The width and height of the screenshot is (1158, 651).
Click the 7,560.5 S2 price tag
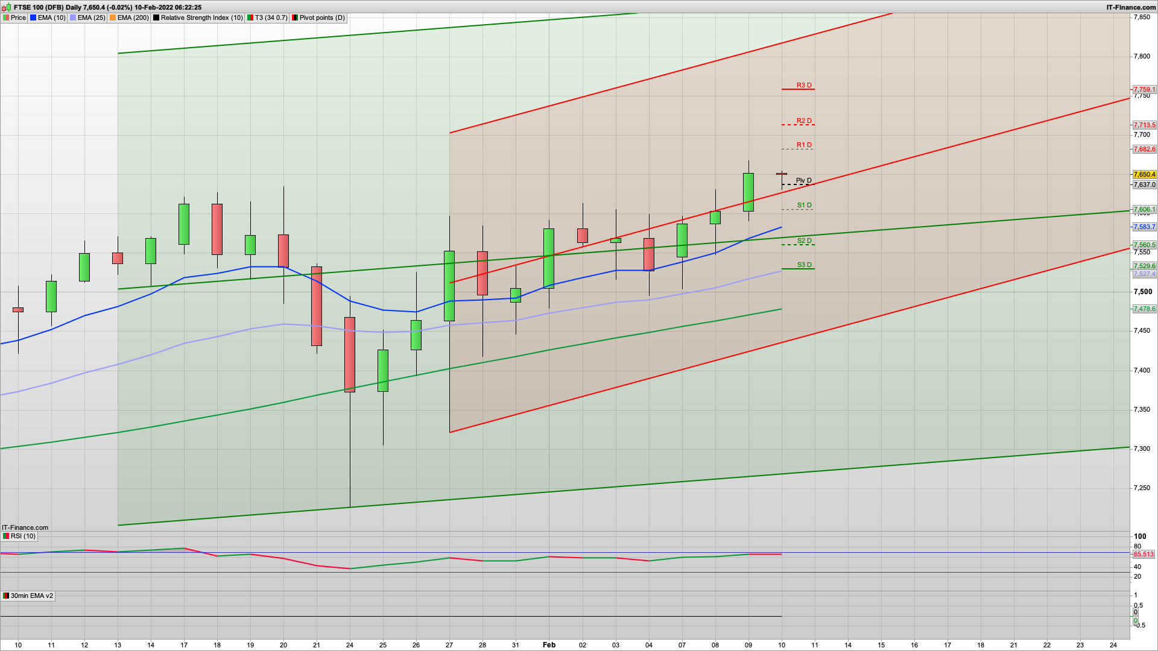pos(1144,245)
